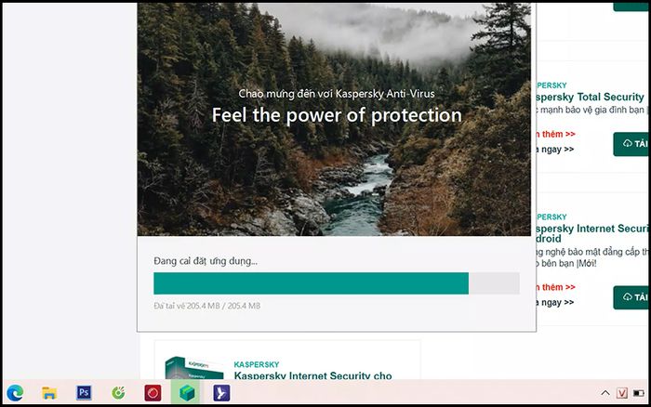This screenshot has width=651, height=407.
Task: Click TẢI button for Kaspersky Internet Security Android
Action: (631, 297)
